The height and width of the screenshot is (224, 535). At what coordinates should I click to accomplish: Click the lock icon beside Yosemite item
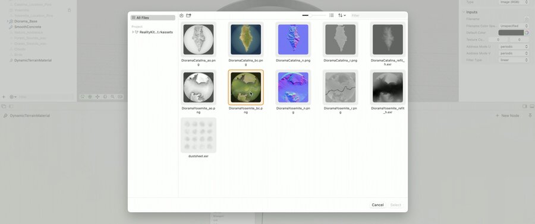(x=70, y=10)
